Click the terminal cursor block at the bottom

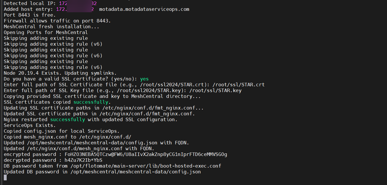(x=5, y=178)
